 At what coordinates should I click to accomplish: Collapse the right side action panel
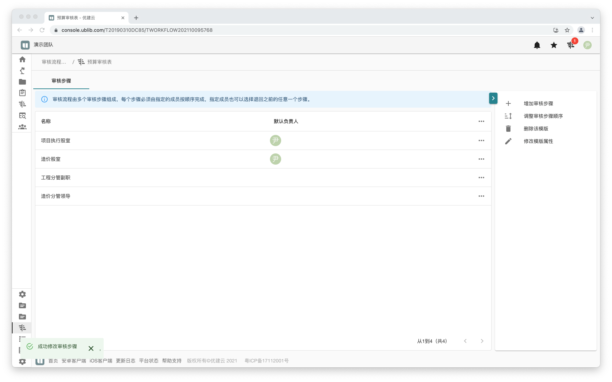click(493, 99)
